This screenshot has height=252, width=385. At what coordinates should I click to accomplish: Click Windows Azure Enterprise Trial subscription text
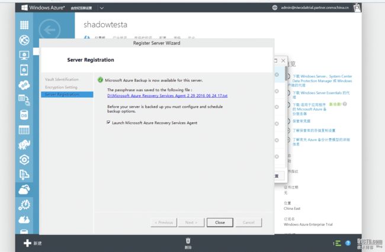click(308, 225)
